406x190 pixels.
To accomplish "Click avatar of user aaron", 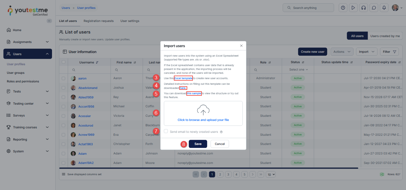I will (x=73, y=78).
